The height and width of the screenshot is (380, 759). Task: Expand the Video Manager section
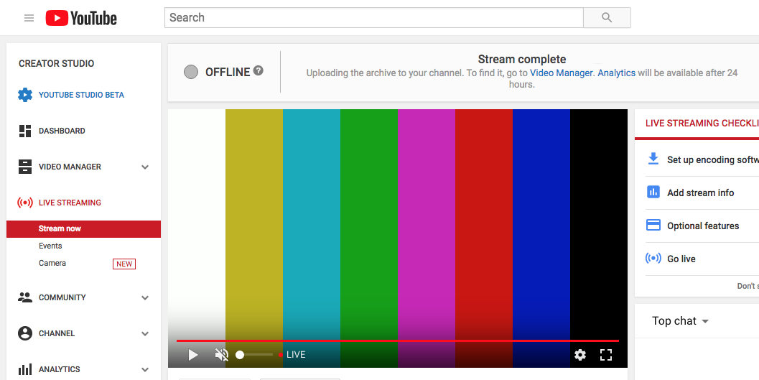pos(145,167)
